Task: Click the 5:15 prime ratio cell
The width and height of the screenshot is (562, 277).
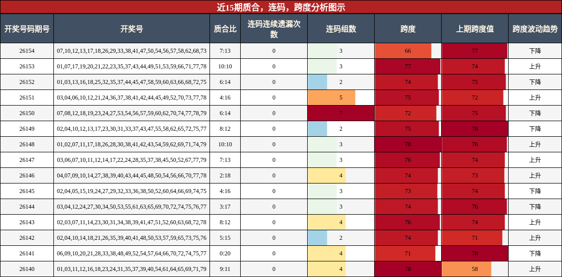Action: click(x=225, y=238)
